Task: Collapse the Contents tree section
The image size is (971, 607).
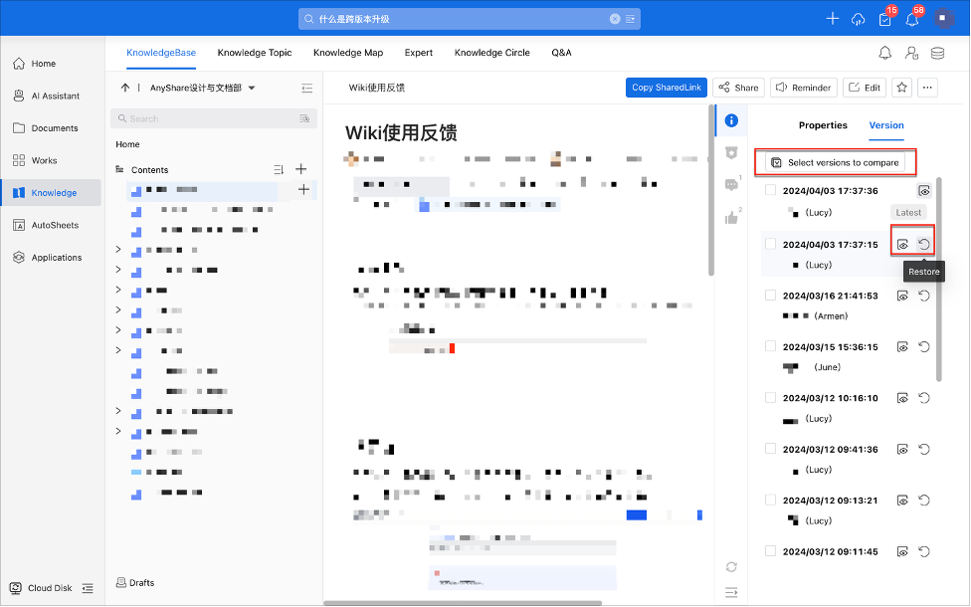Action: click(121, 170)
